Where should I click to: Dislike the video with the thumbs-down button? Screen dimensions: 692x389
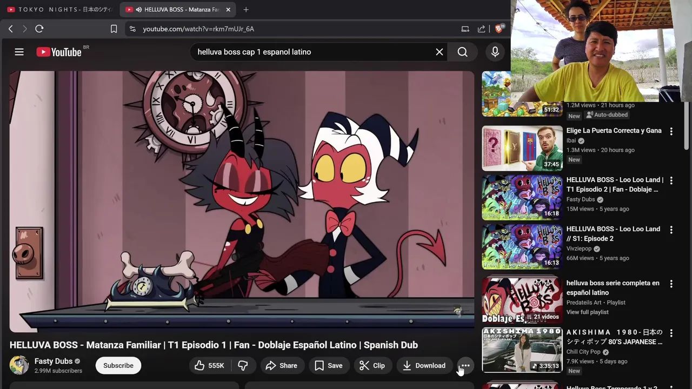(243, 366)
